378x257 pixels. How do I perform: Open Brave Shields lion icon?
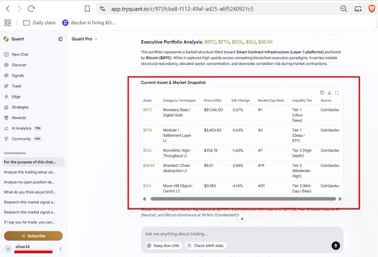372,9
